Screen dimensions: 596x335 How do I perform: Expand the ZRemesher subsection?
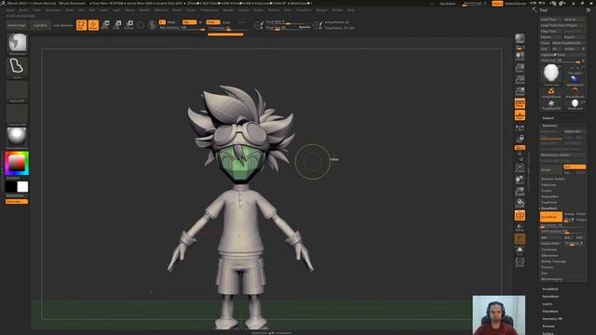549,255
